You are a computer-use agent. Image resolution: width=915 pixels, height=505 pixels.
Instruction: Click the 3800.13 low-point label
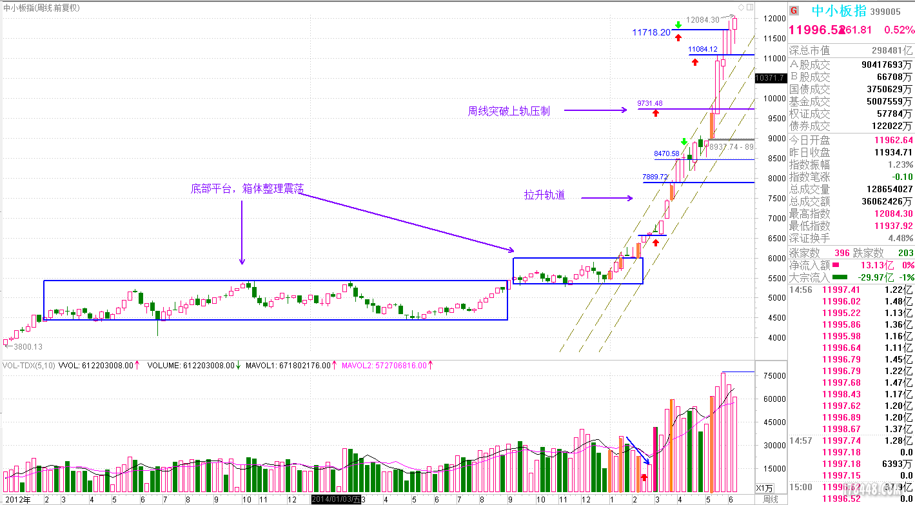[28, 346]
